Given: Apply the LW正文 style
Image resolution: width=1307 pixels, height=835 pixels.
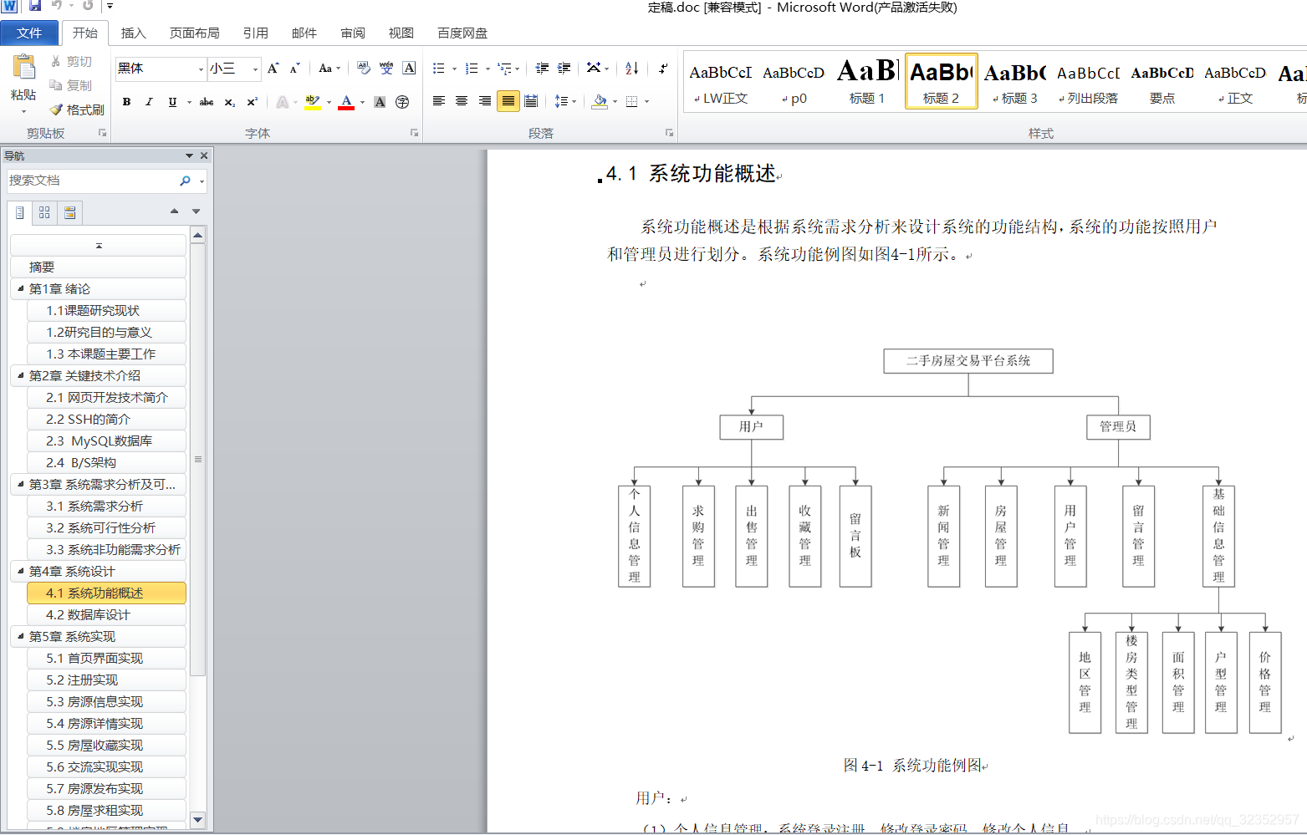Looking at the screenshot, I should click(x=720, y=81).
